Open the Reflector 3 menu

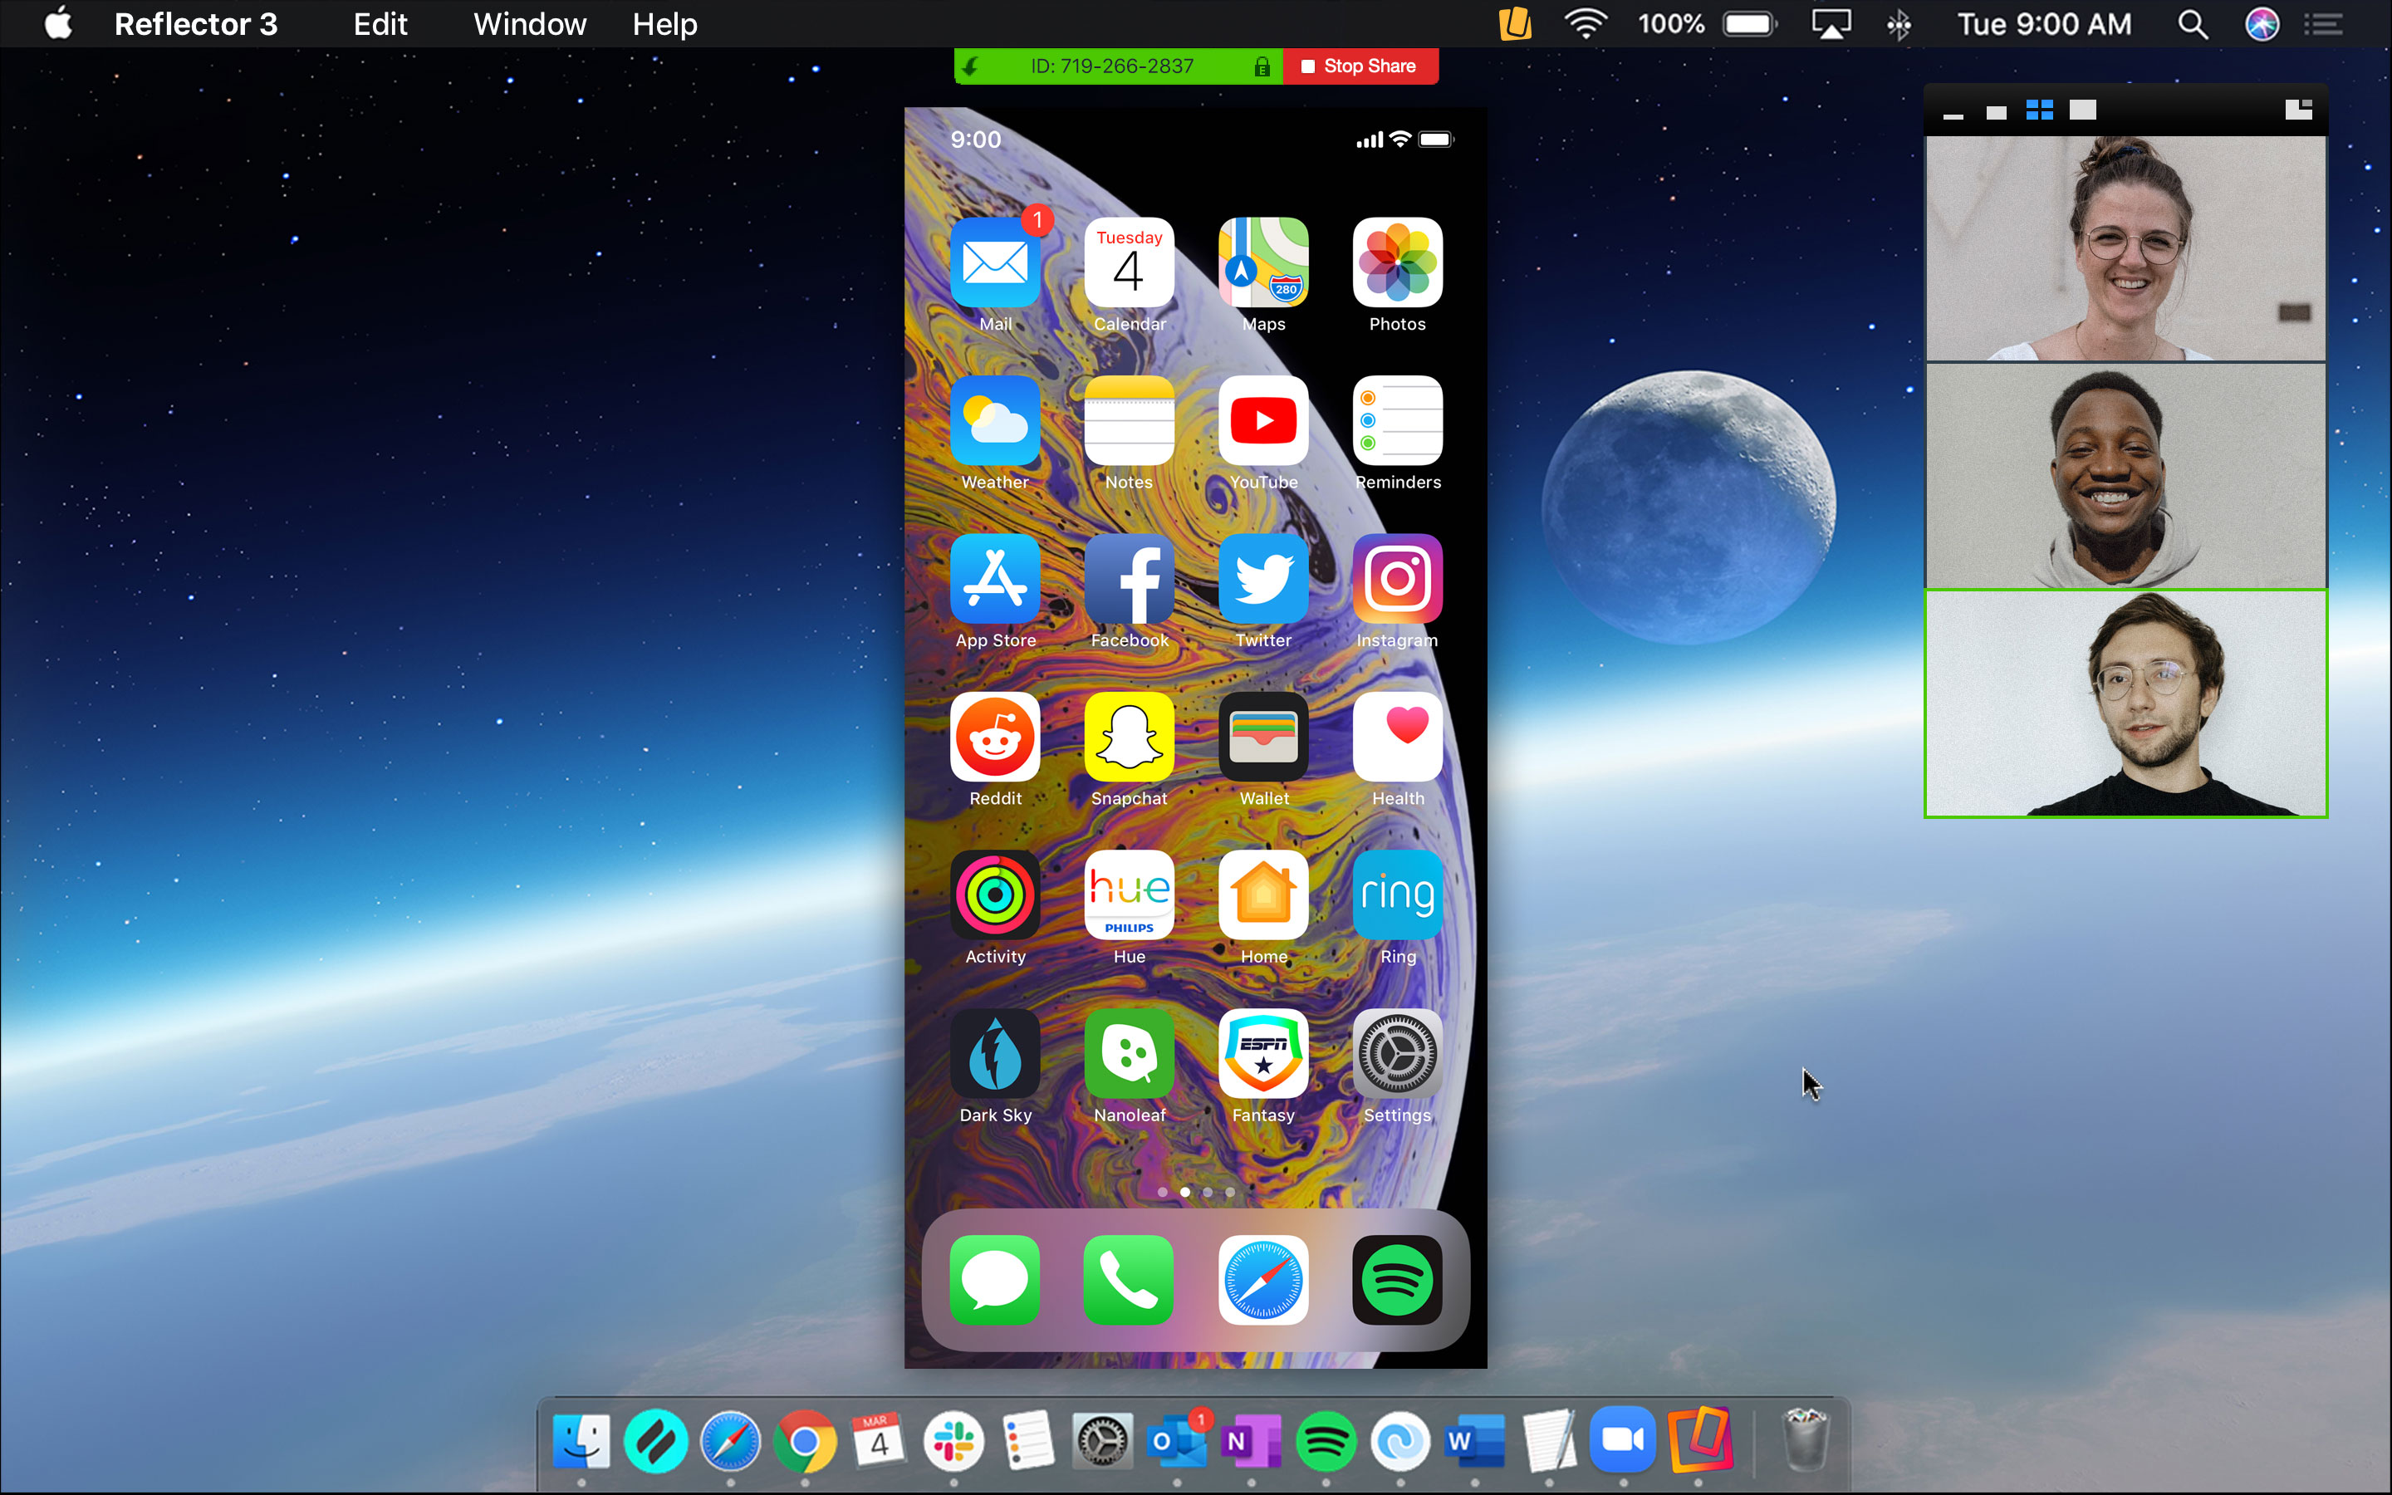(196, 24)
